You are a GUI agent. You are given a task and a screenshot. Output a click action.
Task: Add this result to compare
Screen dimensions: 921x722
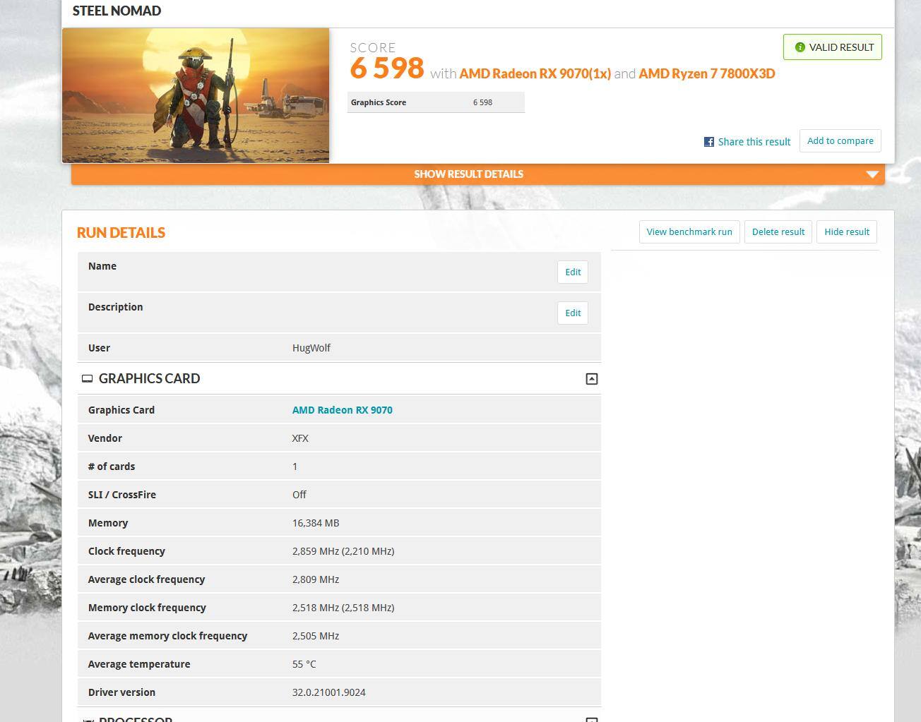(840, 141)
